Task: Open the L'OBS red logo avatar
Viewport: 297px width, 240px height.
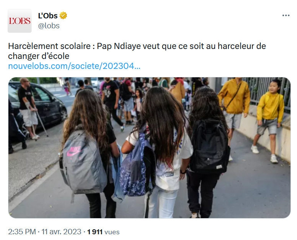Action: pos(20,21)
